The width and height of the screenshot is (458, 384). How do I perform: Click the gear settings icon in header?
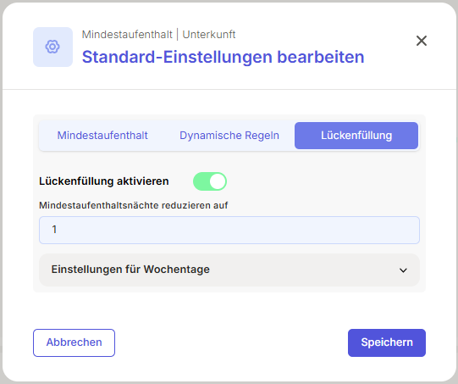tap(52, 47)
